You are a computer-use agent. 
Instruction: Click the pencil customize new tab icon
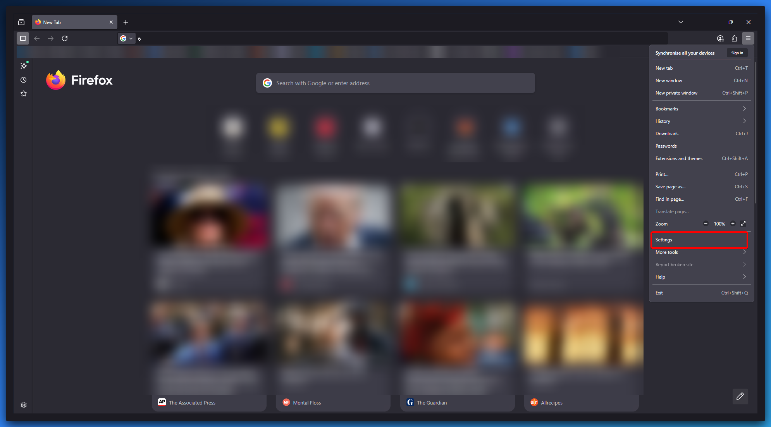point(740,396)
